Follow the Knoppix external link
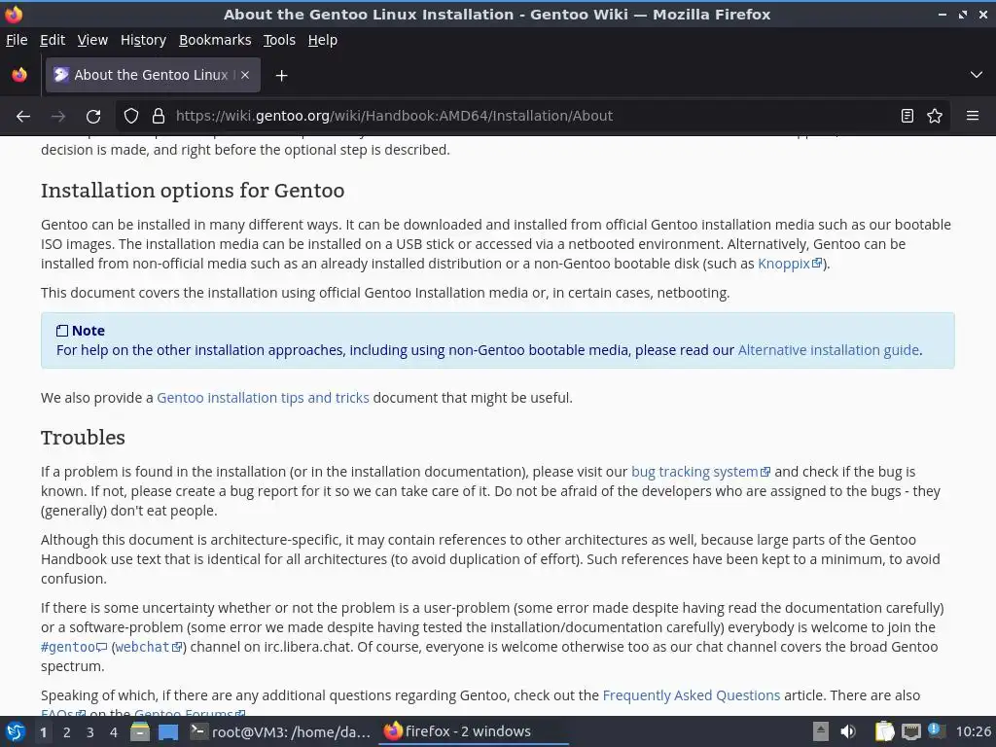The width and height of the screenshot is (996, 747). pos(790,264)
